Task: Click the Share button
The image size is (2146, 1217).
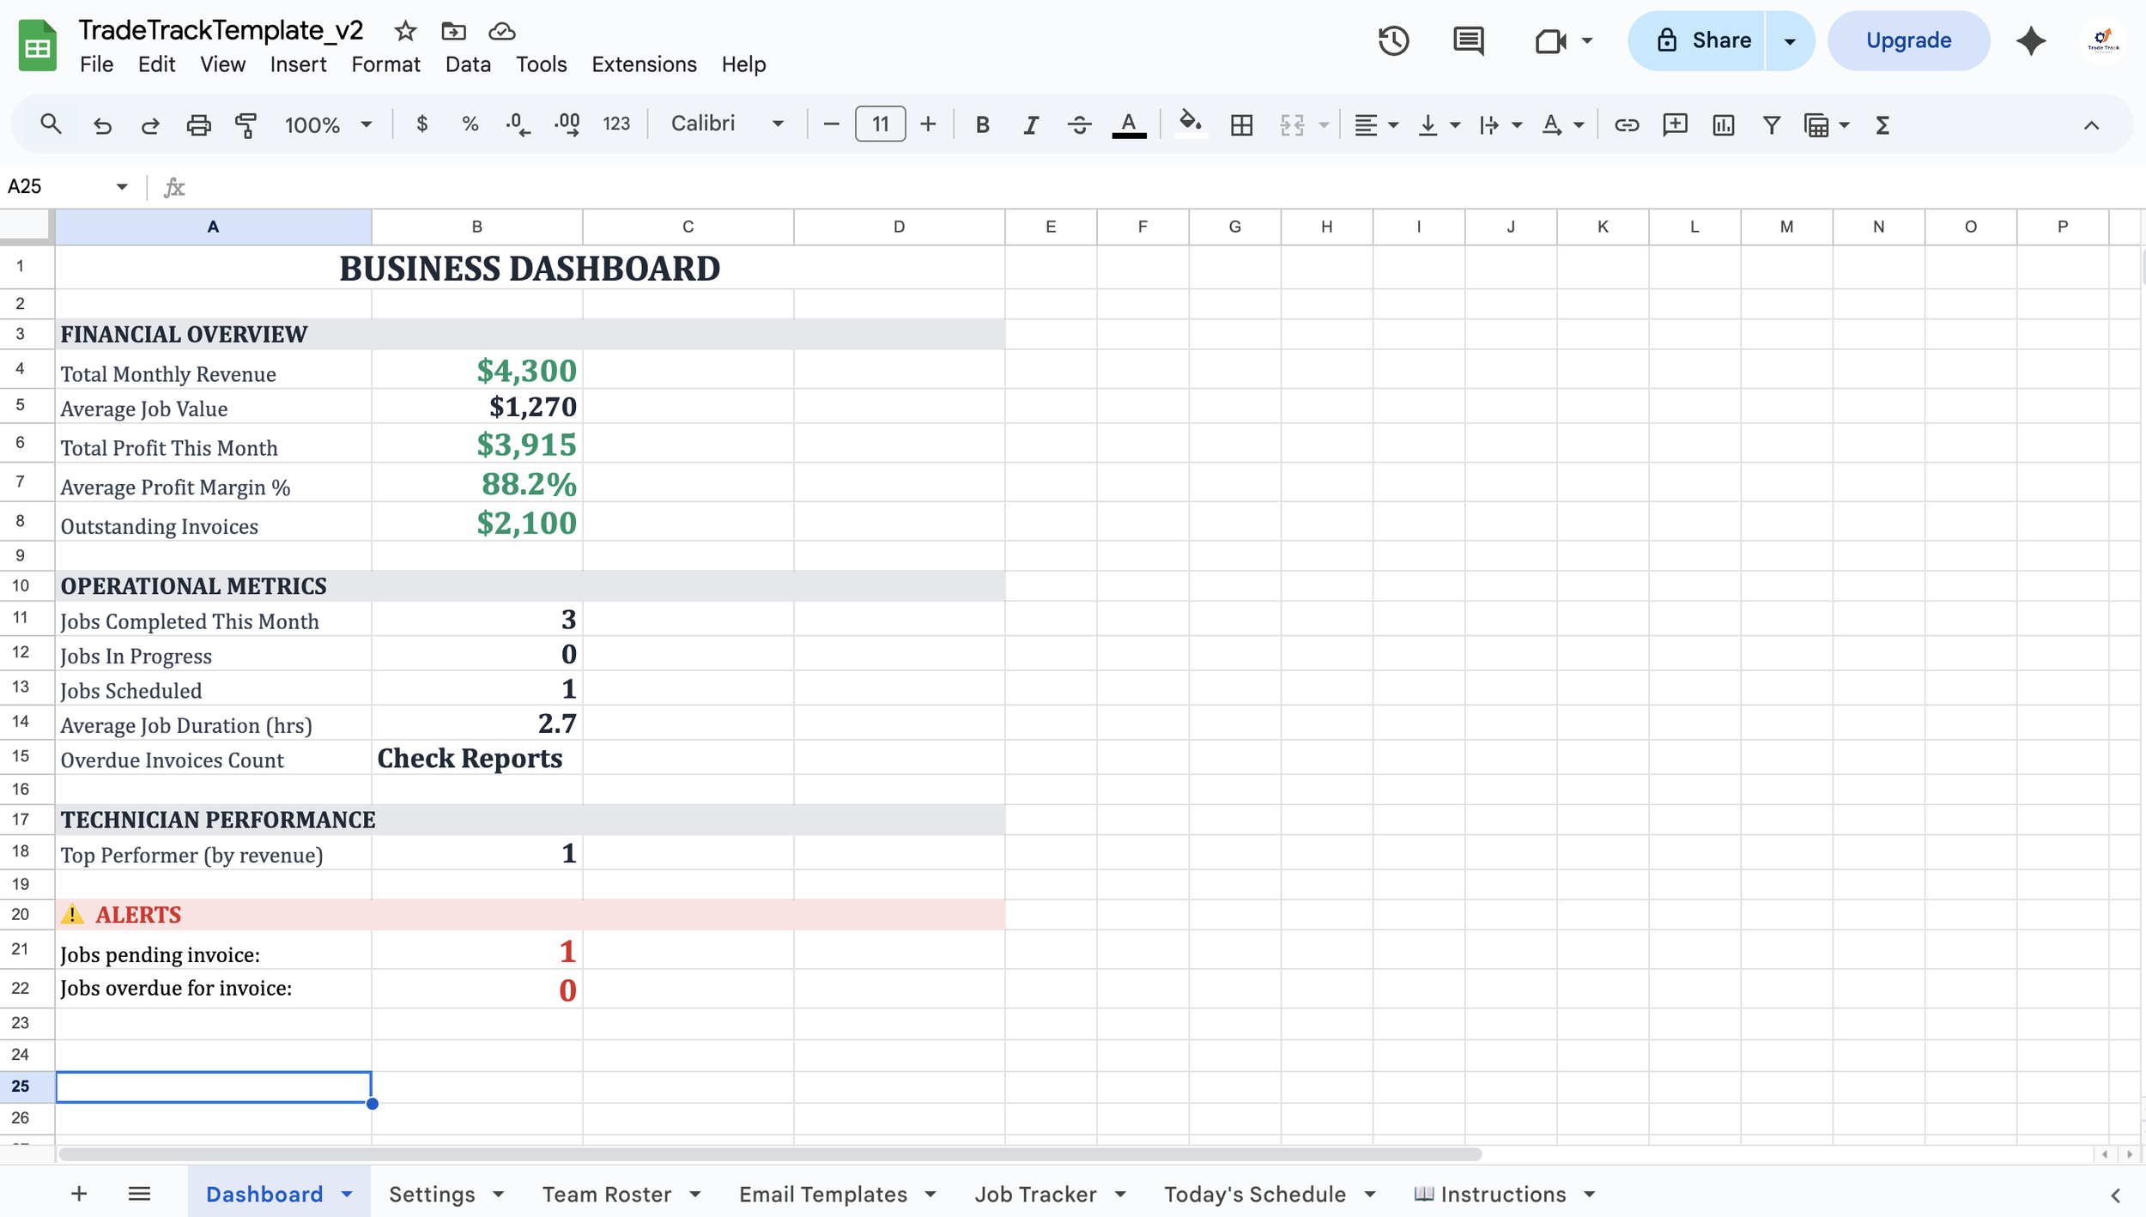Action: 1703,40
